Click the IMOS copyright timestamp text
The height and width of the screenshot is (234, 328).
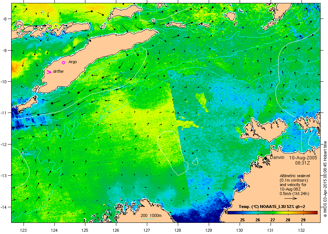(325, 179)
